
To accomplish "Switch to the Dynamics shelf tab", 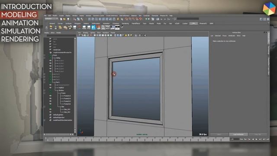I will click(x=116, y=23).
